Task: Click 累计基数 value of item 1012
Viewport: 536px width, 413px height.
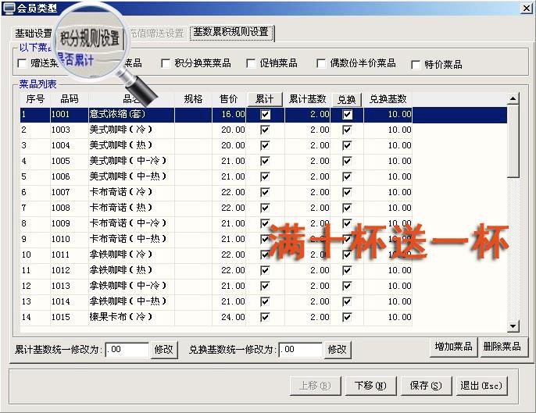Action: pyautogui.click(x=320, y=270)
